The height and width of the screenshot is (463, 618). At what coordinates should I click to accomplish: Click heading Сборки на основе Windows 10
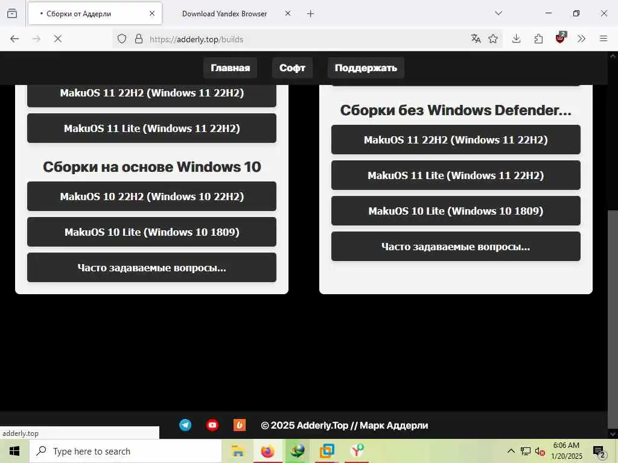[151, 167]
